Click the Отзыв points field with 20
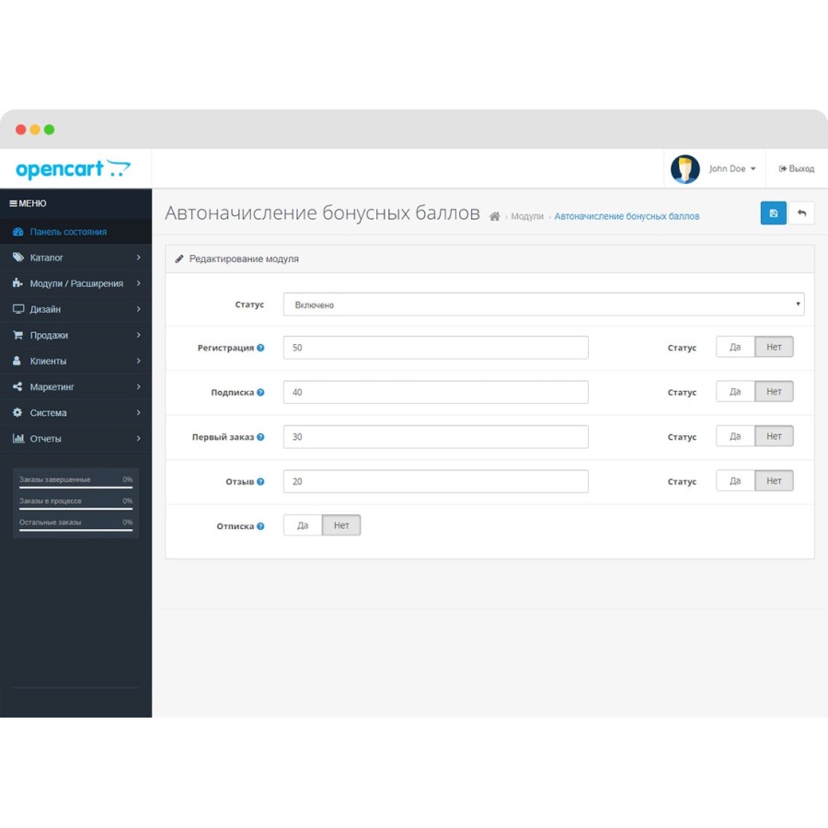The width and height of the screenshot is (828, 828). click(436, 481)
